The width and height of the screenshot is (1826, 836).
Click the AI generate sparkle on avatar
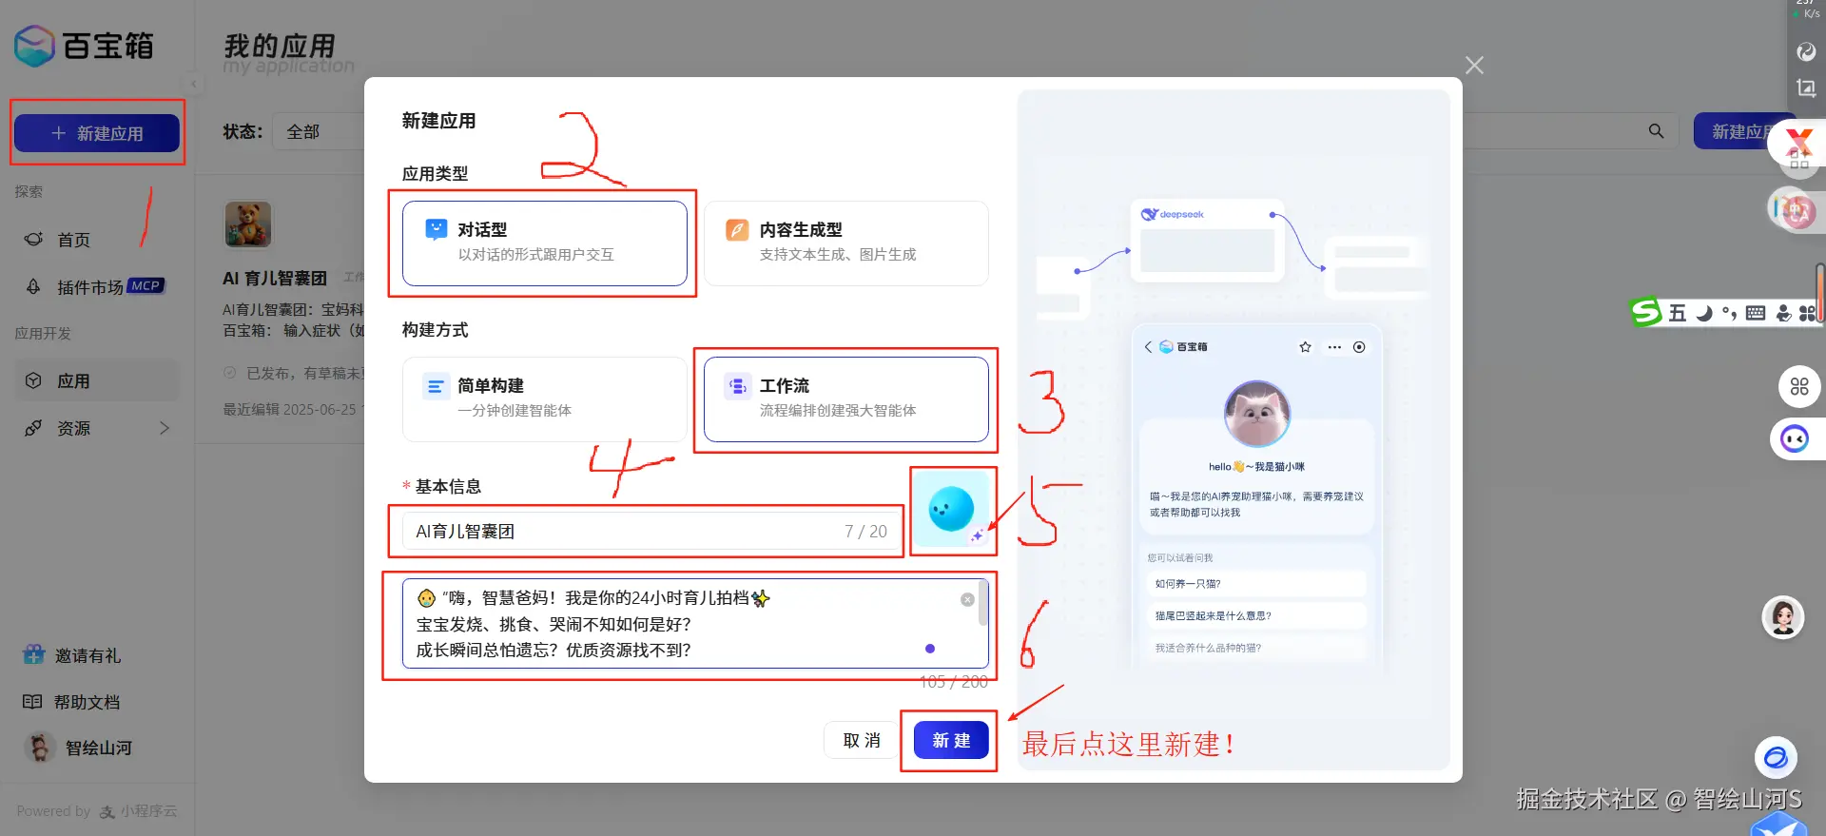click(977, 535)
